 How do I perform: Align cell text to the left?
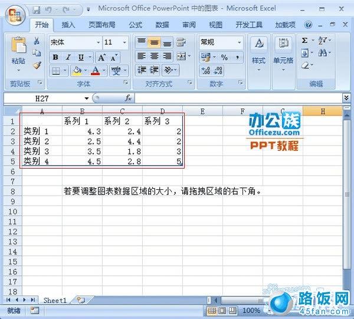pos(142,56)
